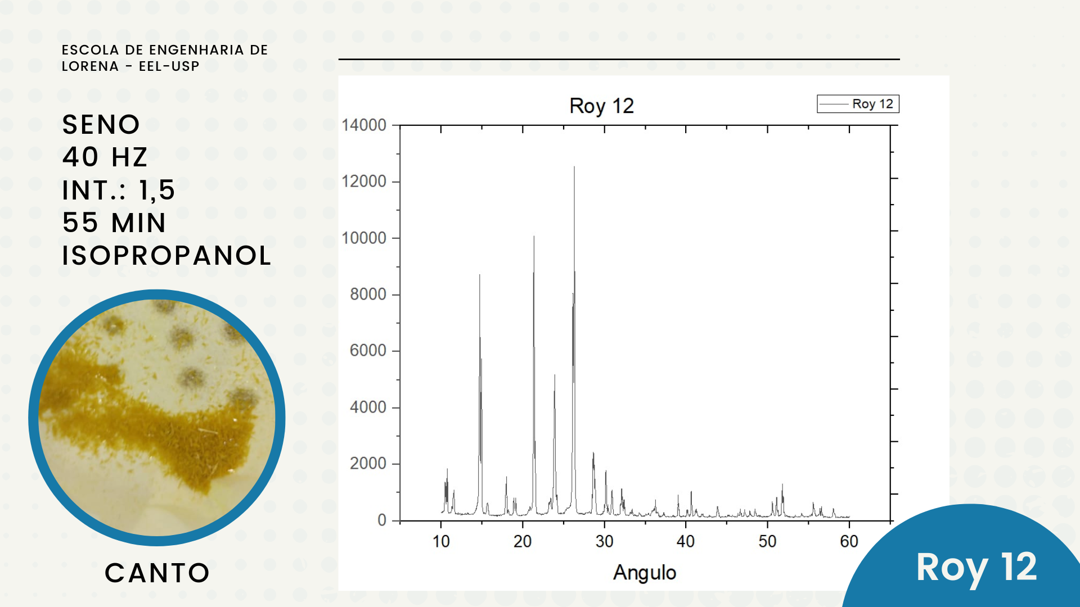The image size is (1080, 607).
Task: Click the x-axis value '40'
Action: click(686, 541)
